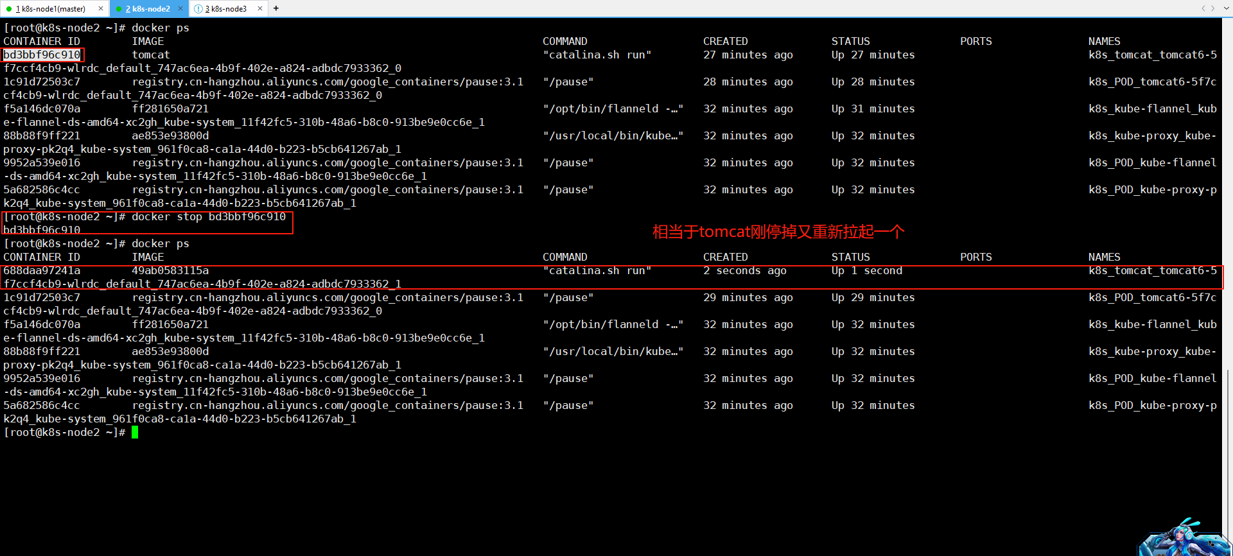Click the "2 seconds ago" created value
The height and width of the screenshot is (556, 1233).
[x=745, y=270]
